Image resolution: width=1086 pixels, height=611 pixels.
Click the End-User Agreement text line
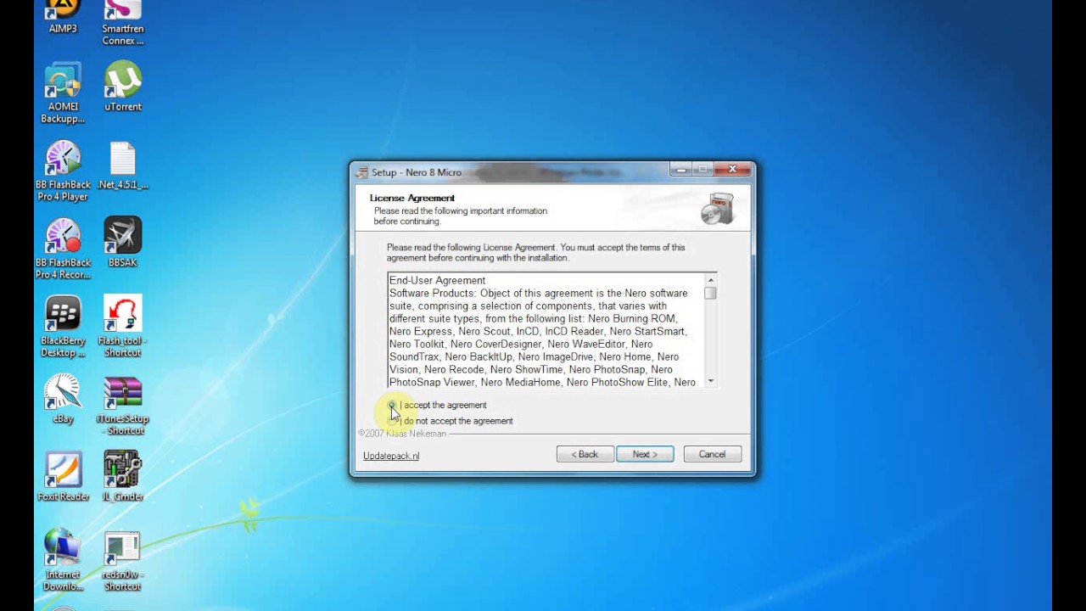point(437,280)
